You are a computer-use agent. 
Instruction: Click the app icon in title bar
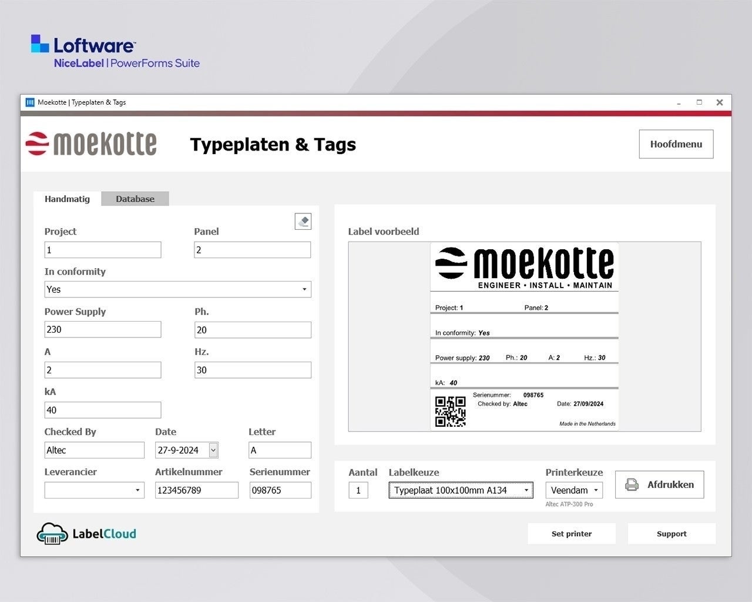tap(30, 102)
